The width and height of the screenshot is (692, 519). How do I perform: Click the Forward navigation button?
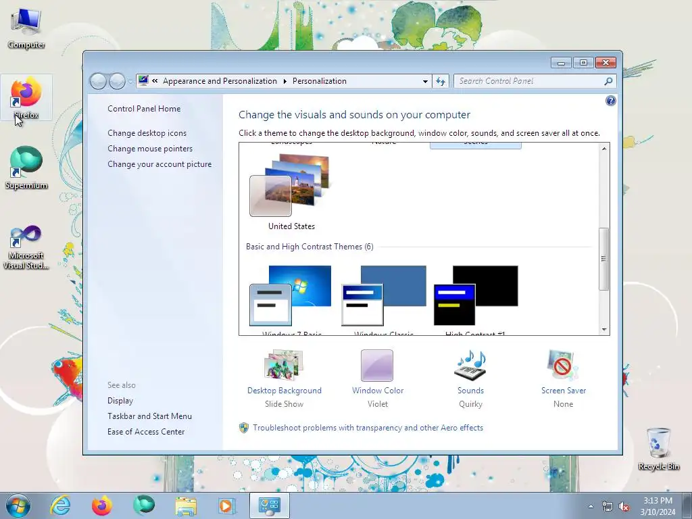click(117, 81)
